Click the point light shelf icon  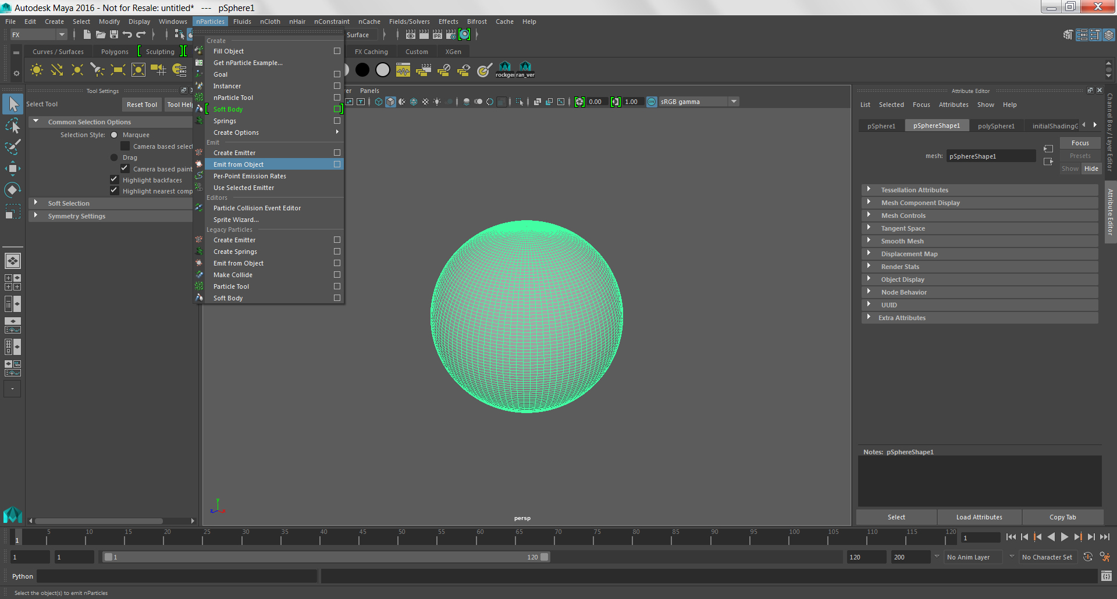point(77,70)
